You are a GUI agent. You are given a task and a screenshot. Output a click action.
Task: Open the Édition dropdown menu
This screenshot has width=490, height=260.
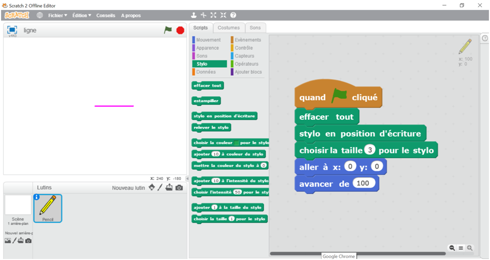coord(82,15)
